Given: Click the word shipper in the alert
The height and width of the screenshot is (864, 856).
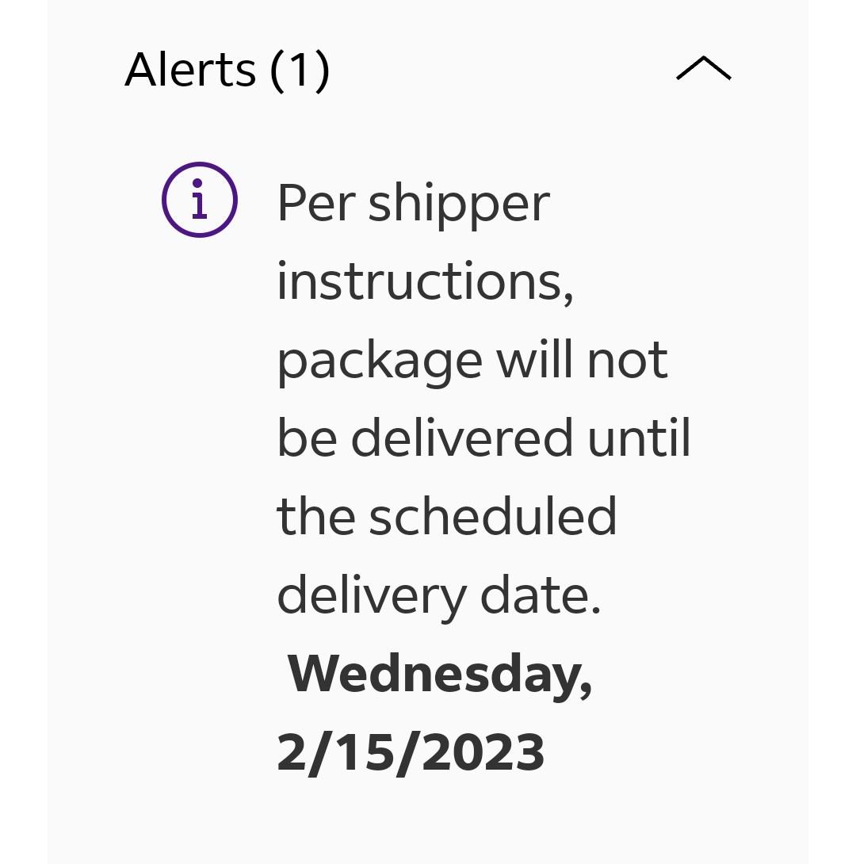Looking at the screenshot, I should [x=459, y=207].
